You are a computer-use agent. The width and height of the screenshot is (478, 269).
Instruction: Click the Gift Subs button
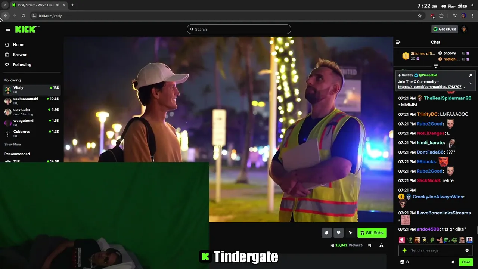tap(372, 233)
